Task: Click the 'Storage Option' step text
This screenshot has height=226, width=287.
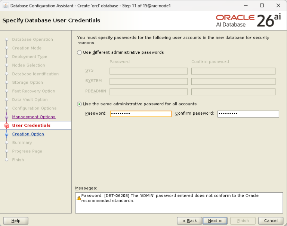Action: pyautogui.click(x=27, y=82)
